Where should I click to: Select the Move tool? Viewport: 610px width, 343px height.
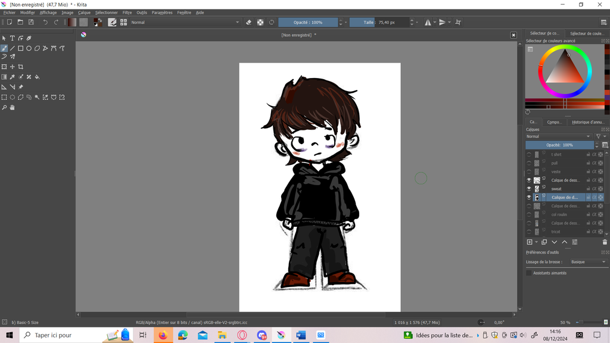pos(13,67)
